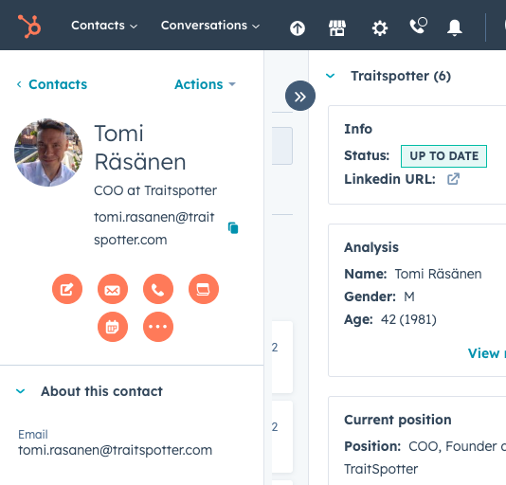Viewport: 506px width, 485px height.
Task: Create a note with the orange note icon
Action: click(x=67, y=289)
